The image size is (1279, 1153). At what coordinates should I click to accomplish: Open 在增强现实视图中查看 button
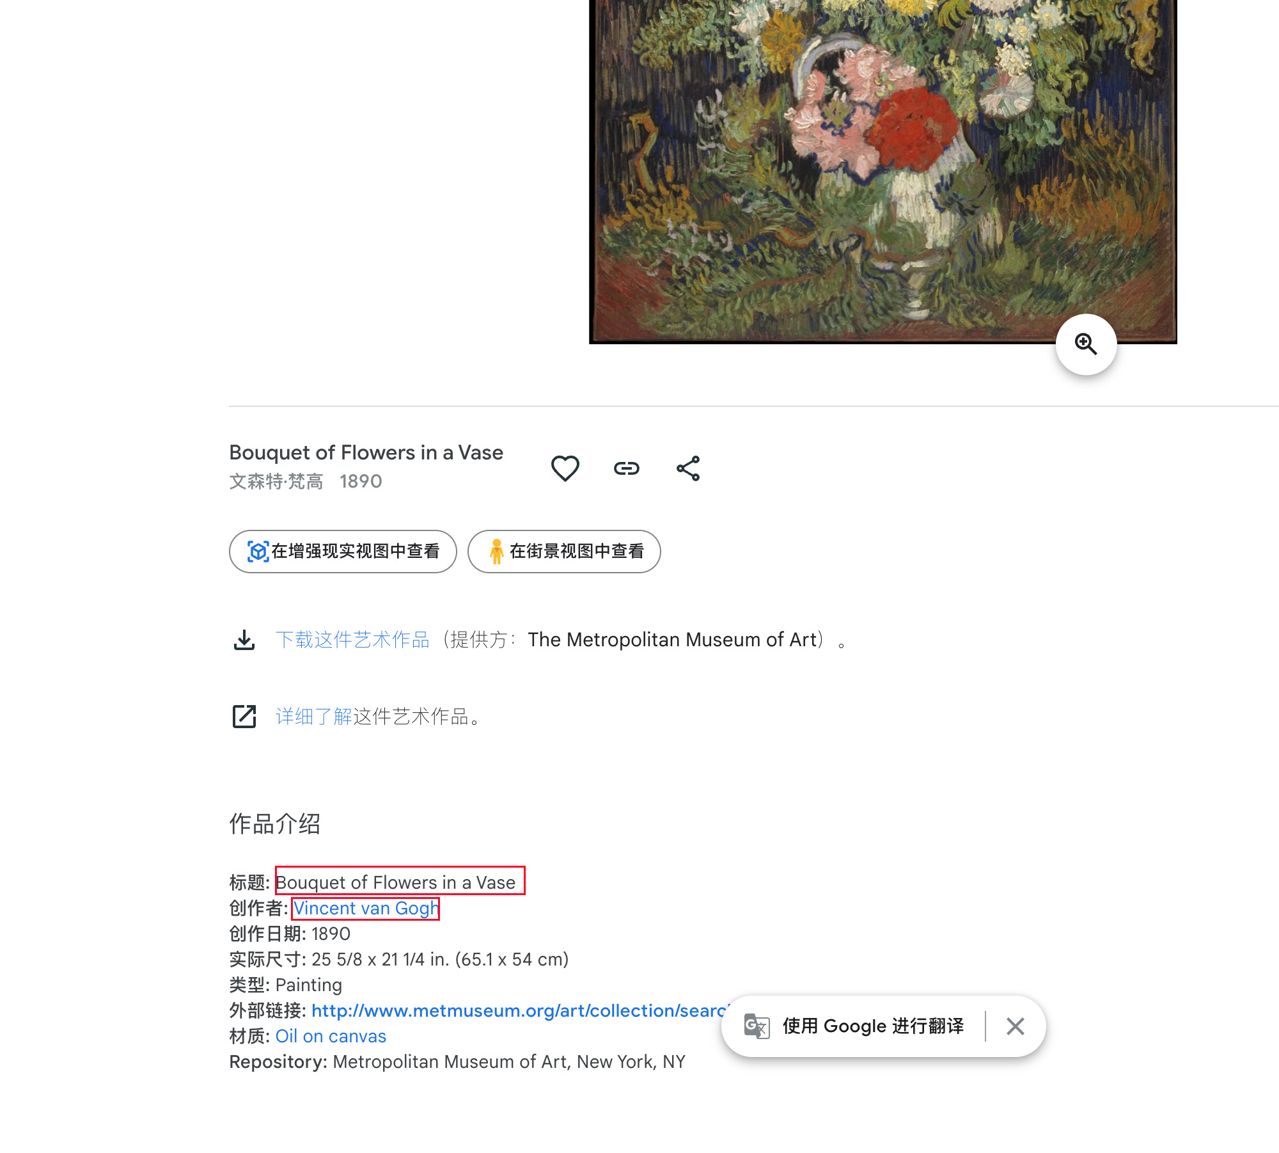click(x=343, y=552)
